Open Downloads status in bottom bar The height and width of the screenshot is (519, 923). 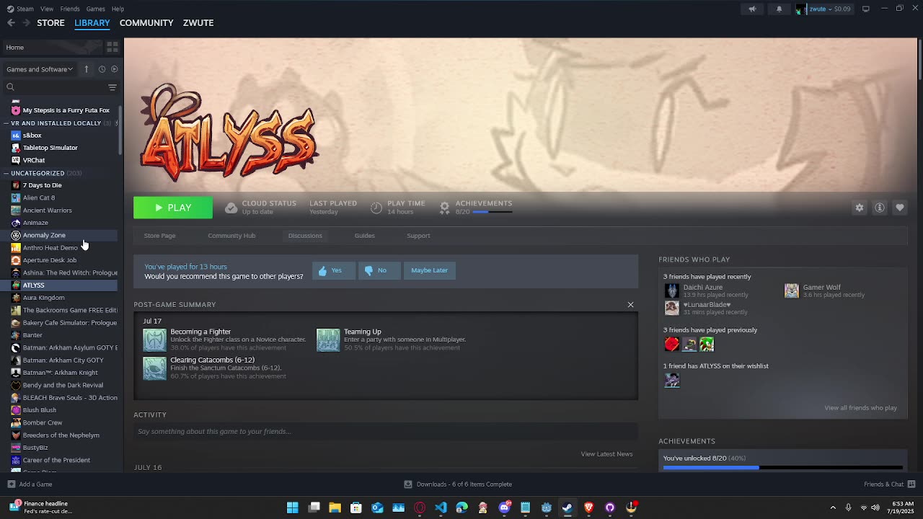(457, 484)
